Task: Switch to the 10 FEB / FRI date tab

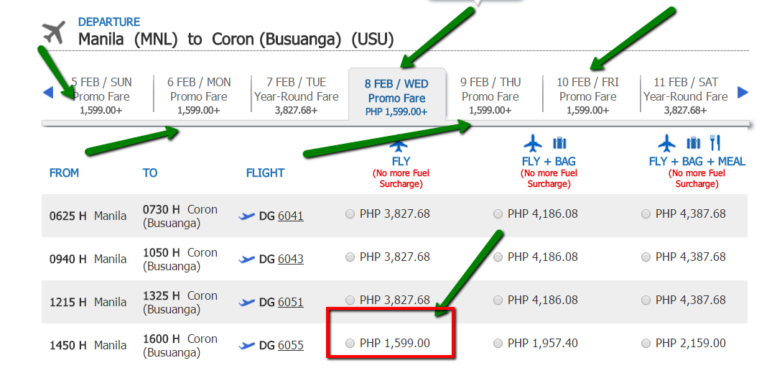Action: [587, 96]
